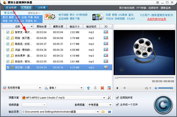Click the yellow open output folder icon
177x117 pixels.
(x=103, y=112)
